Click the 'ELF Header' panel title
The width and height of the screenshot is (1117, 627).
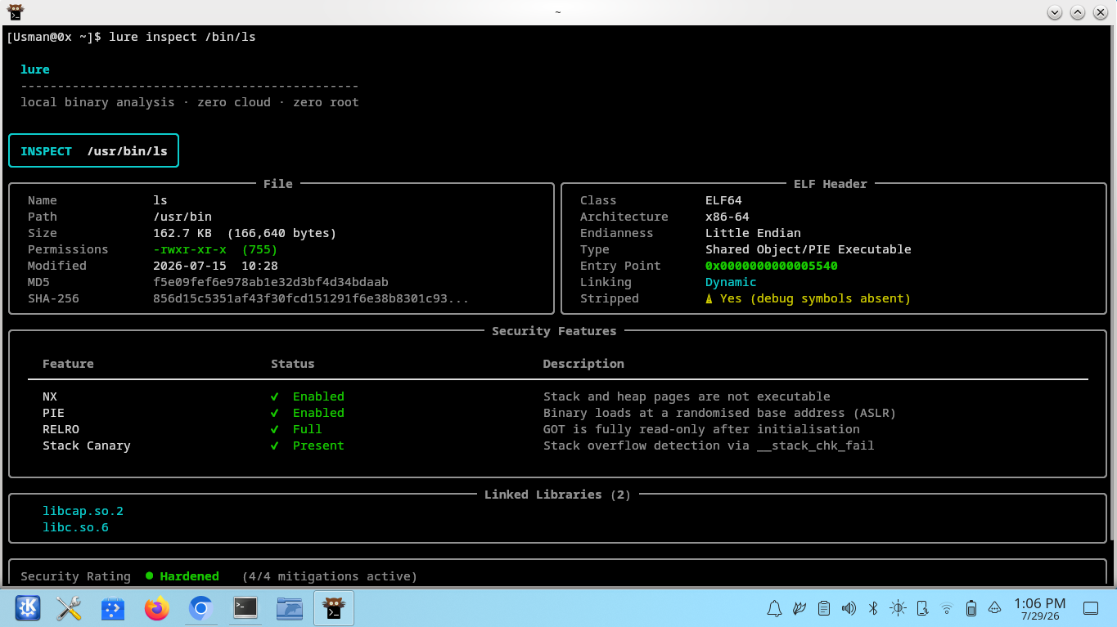(x=831, y=184)
